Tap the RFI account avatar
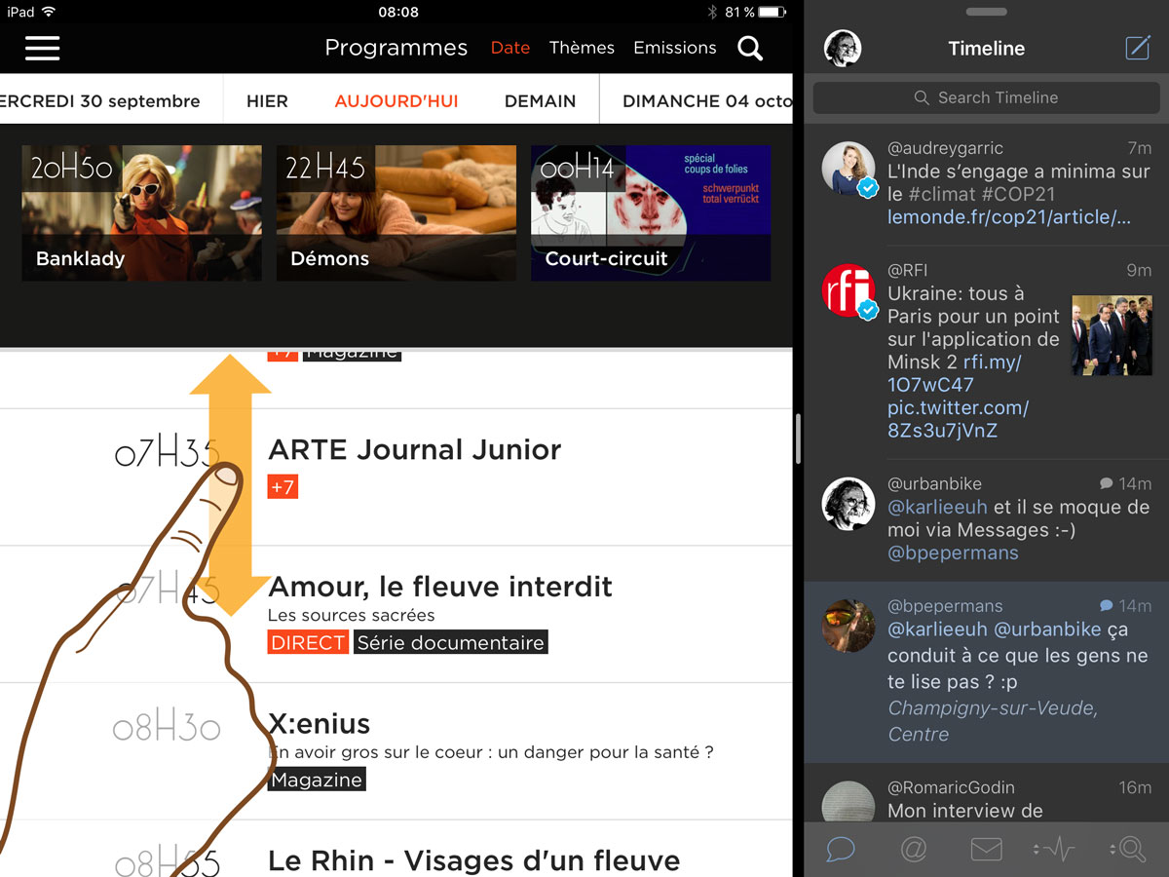 [x=848, y=289]
